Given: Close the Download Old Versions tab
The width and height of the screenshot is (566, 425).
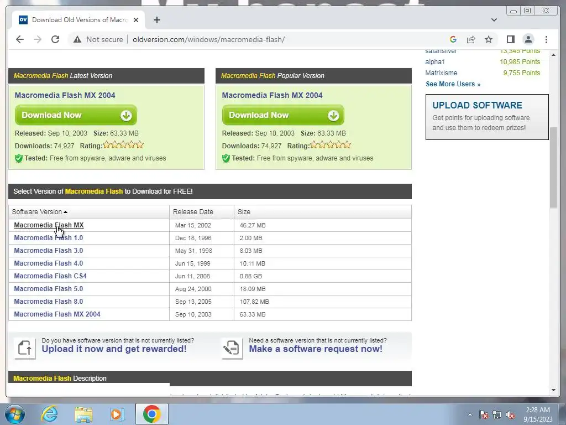Looking at the screenshot, I should [136, 20].
